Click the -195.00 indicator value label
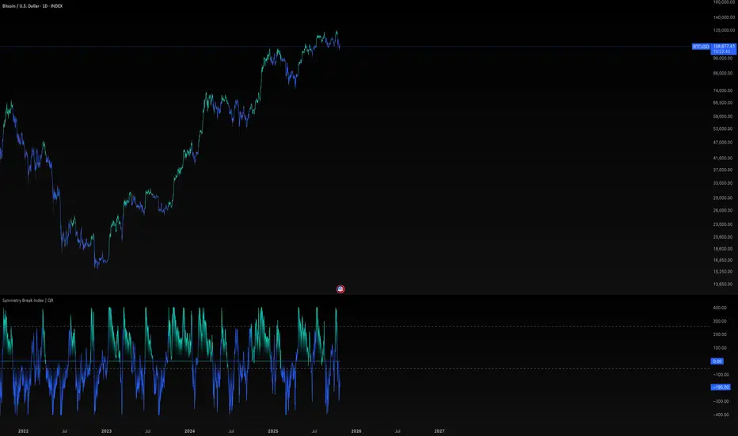The height and width of the screenshot is (436, 738). tap(721, 387)
